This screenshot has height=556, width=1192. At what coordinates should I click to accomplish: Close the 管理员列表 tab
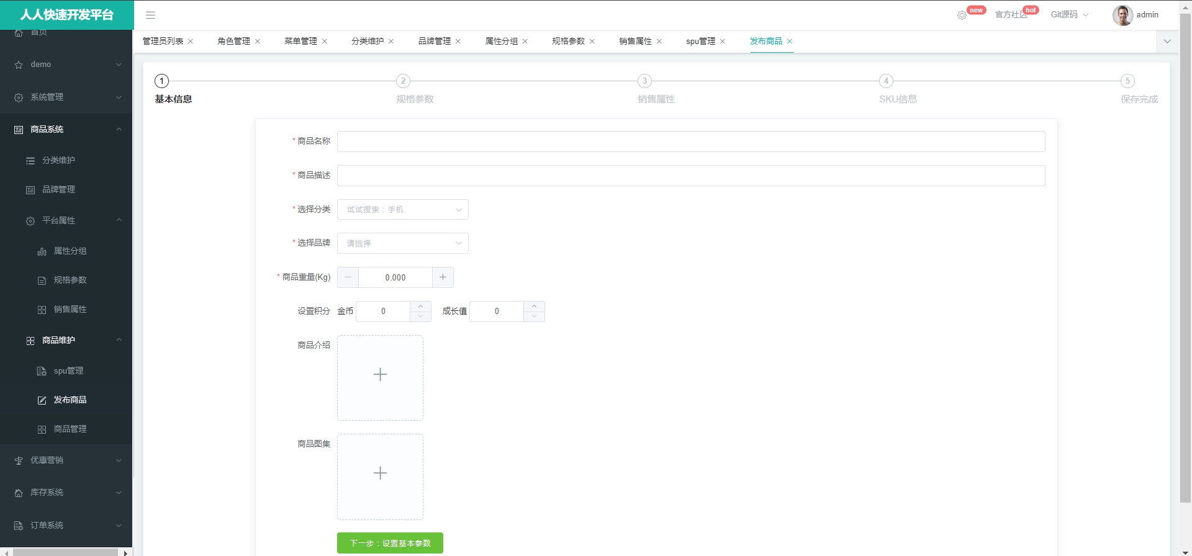pyautogui.click(x=191, y=42)
